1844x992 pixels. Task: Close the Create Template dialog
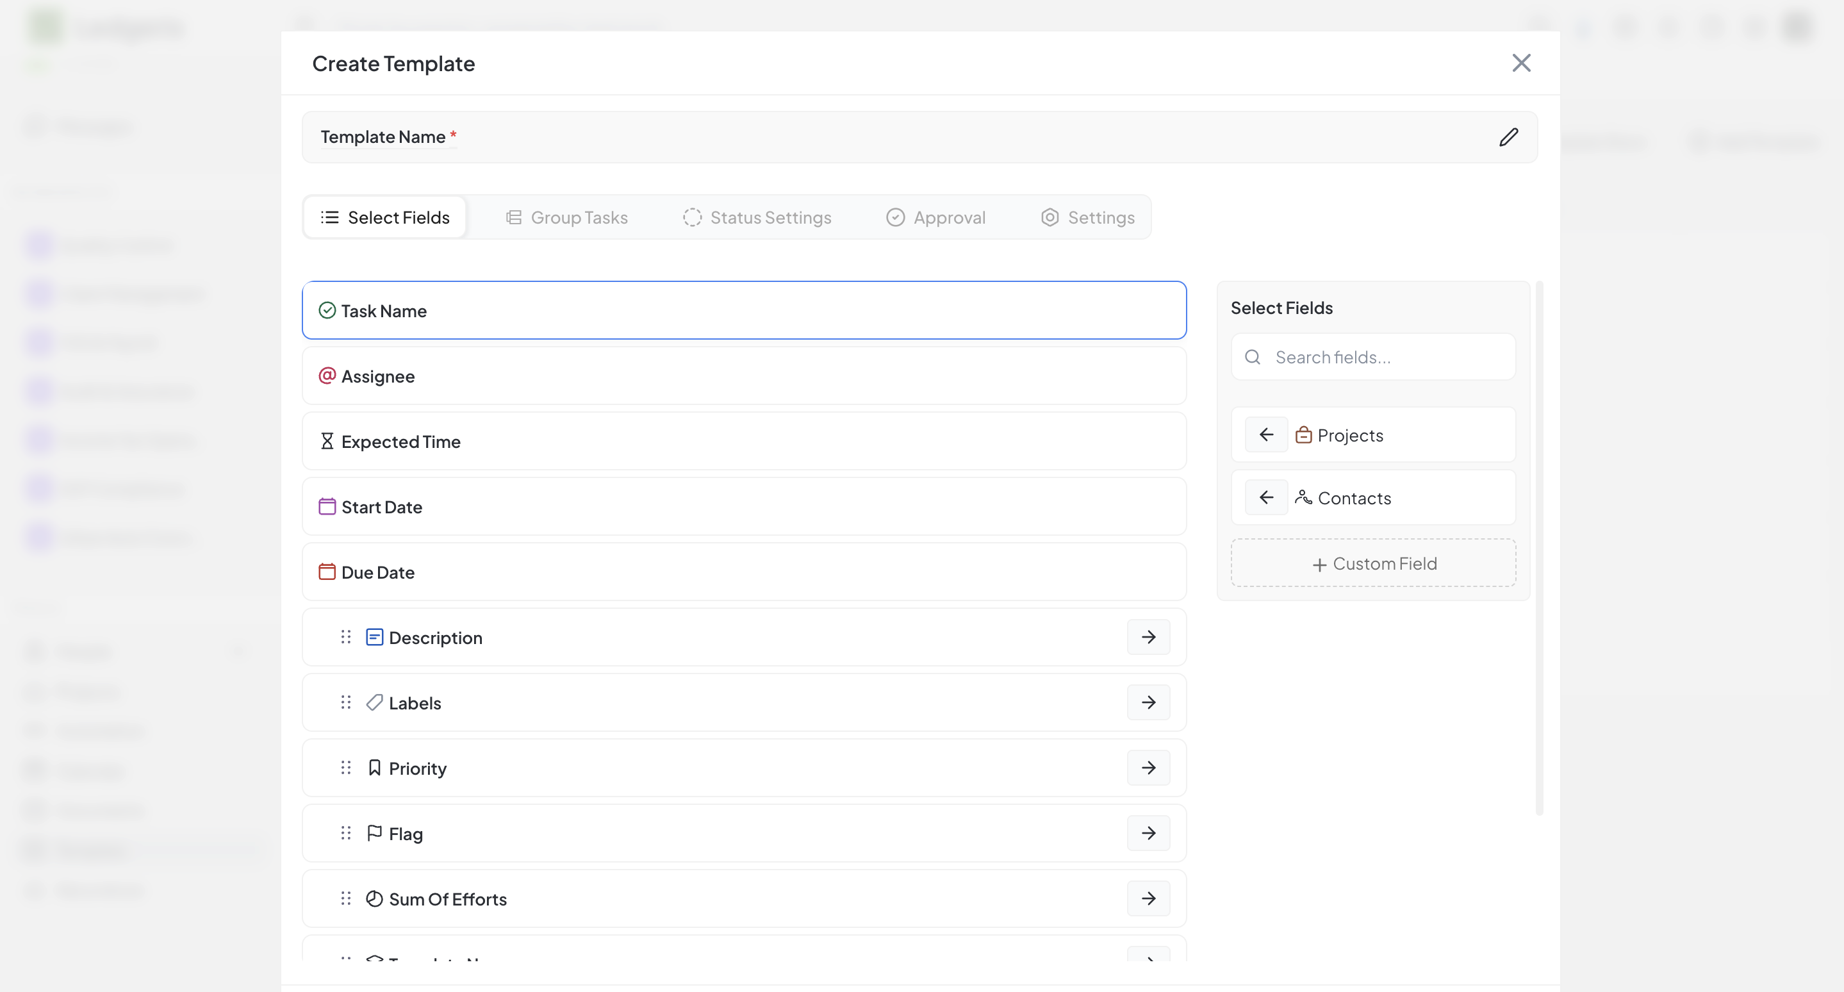pyautogui.click(x=1521, y=63)
